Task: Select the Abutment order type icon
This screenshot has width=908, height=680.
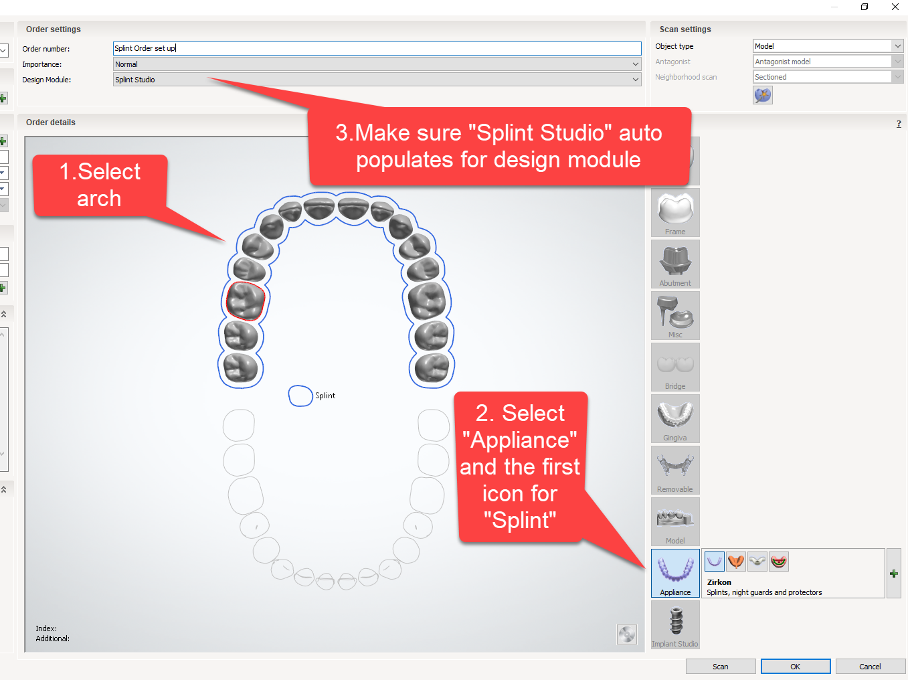Action: [x=674, y=264]
